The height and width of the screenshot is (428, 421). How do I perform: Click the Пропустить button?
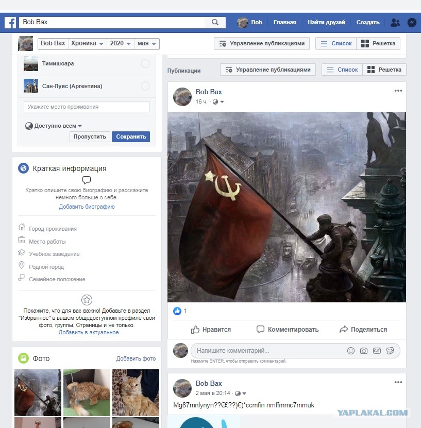point(90,136)
